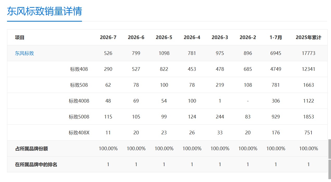Click 东风标致 total 799 for 2026-6
The image size is (331, 182).
click(x=136, y=53)
